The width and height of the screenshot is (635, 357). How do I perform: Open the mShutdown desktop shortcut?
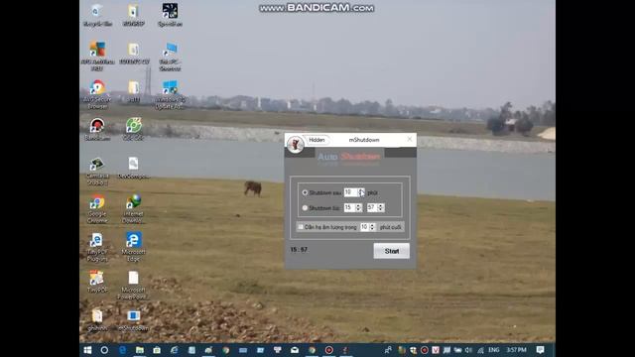click(x=133, y=319)
